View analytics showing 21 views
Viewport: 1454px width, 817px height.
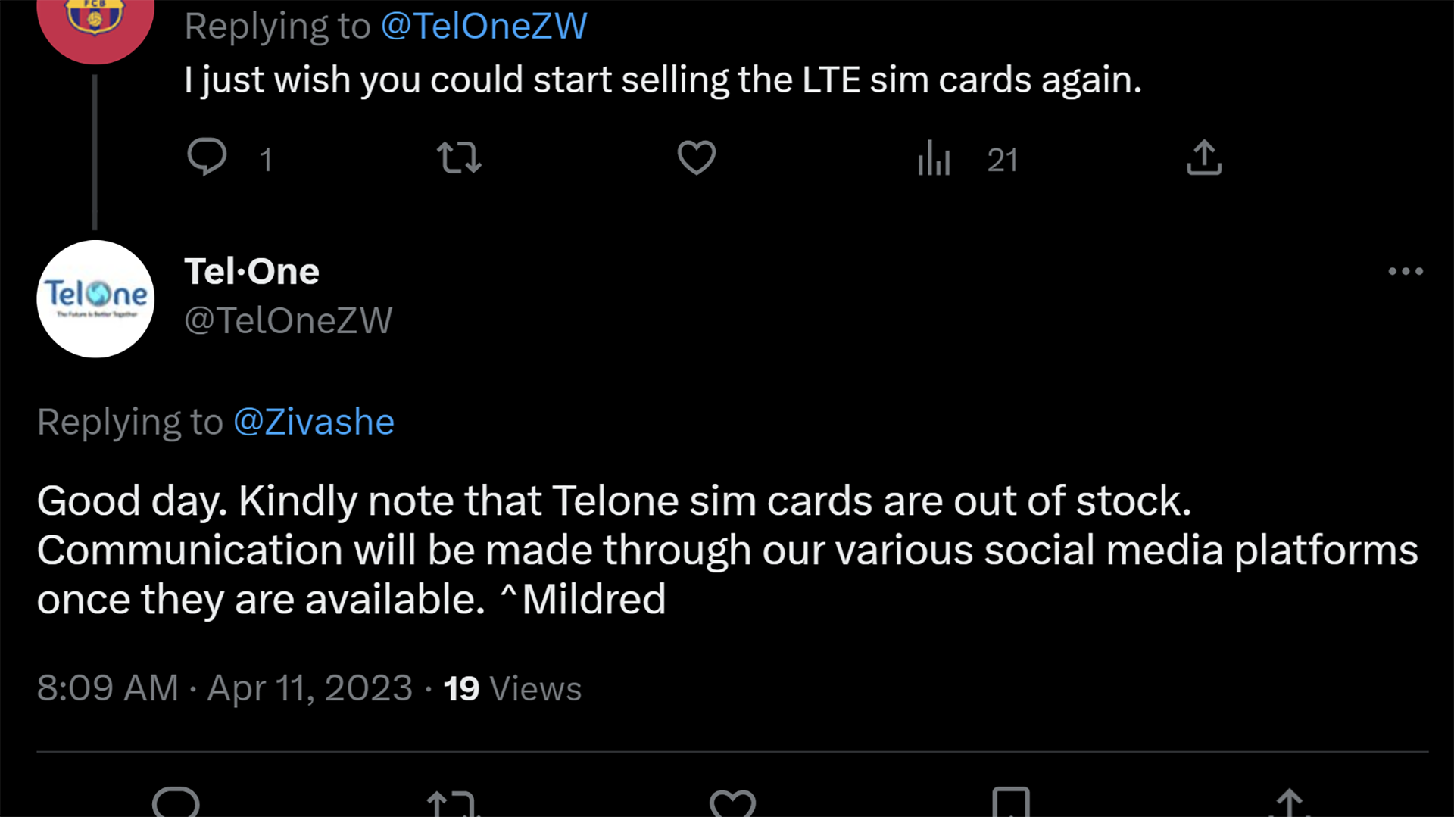coord(933,157)
